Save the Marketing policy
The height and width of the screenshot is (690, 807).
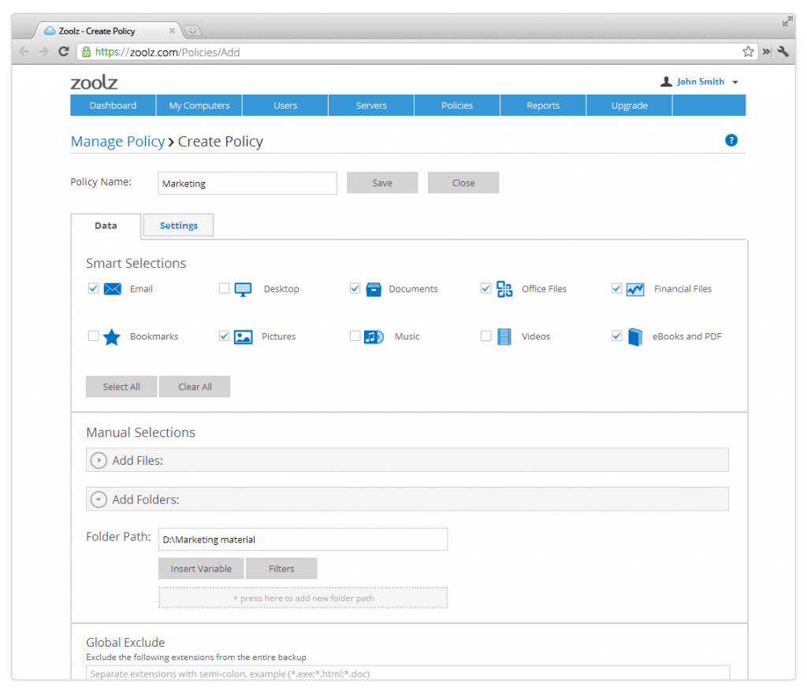tap(382, 182)
